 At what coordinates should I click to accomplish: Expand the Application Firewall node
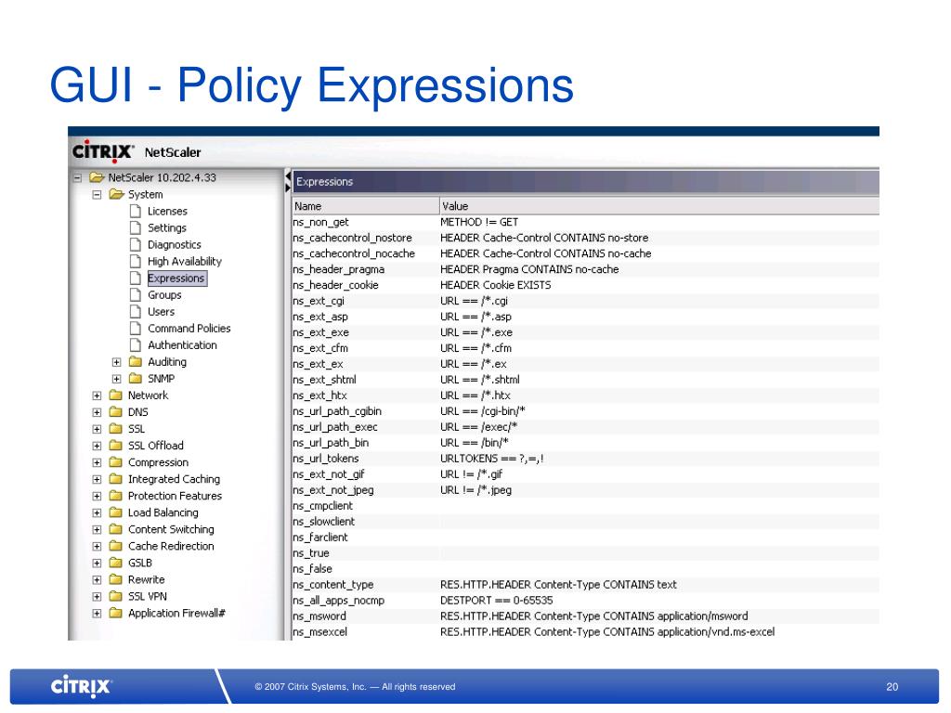point(97,614)
